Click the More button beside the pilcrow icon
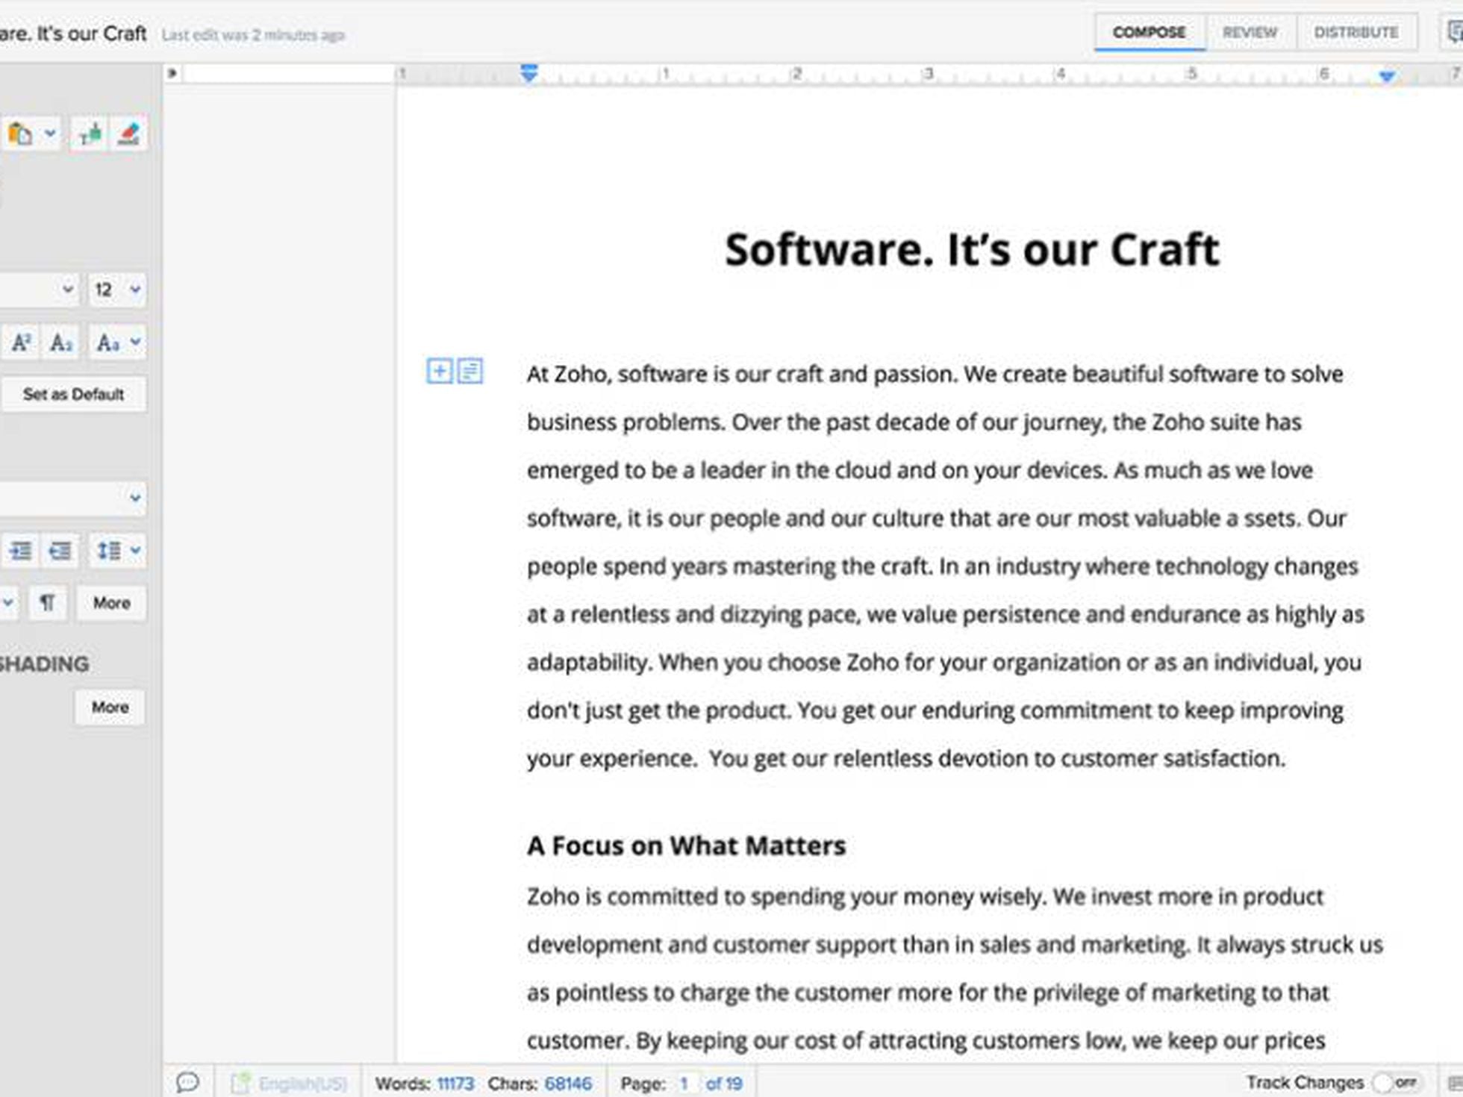The width and height of the screenshot is (1463, 1097). pyautogui.click(x=111, y=603)
